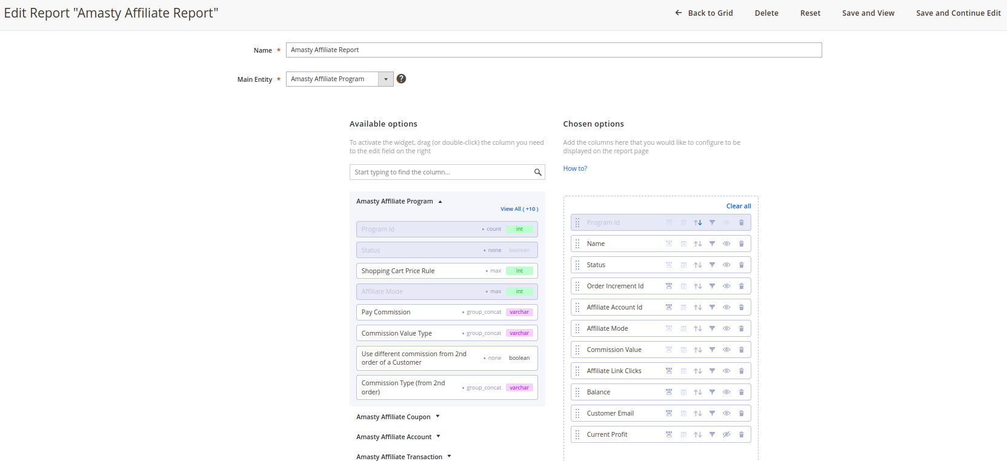Click Save and Continue Edit
1007x461 pixels.
[959, 13]
